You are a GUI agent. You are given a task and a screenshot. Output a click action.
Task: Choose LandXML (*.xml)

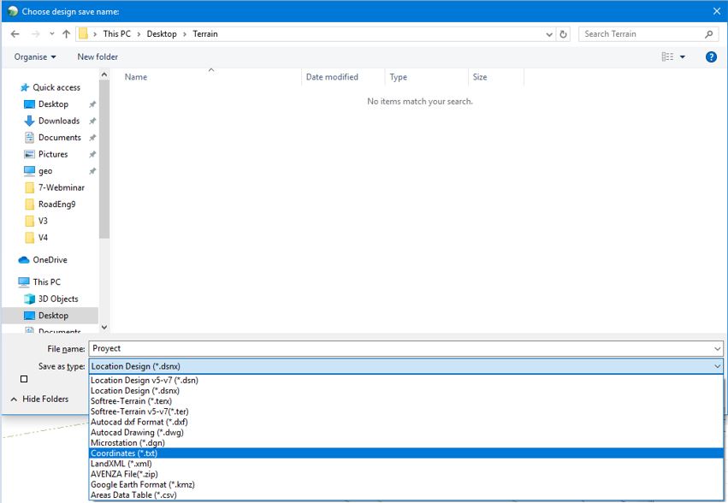click(405, 464)
